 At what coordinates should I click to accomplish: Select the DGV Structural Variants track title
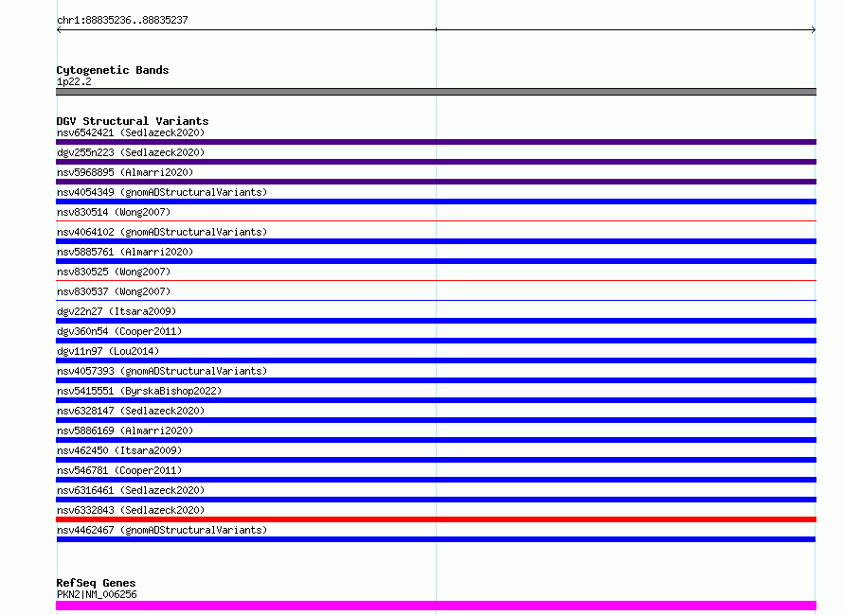133,121
